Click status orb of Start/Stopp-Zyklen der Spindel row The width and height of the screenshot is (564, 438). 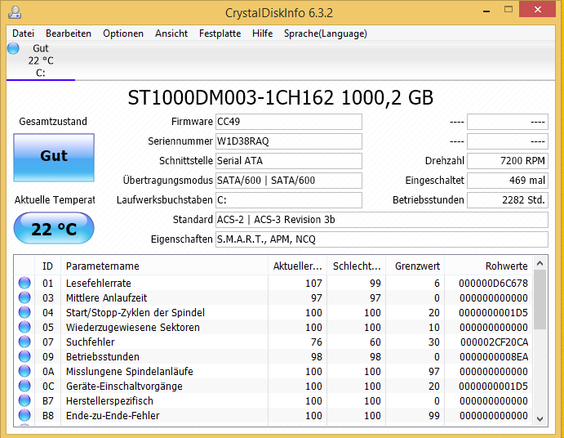[24, 313]
